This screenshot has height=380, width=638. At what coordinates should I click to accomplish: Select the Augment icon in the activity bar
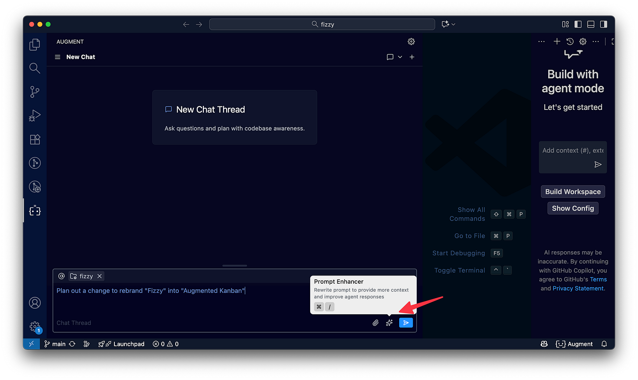point(35,211)
